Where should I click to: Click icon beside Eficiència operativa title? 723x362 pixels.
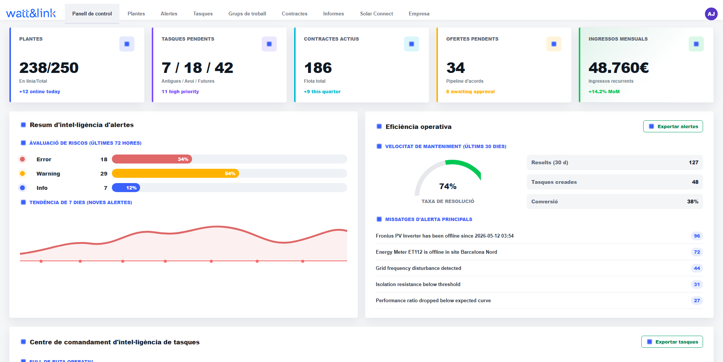click(x=379, y=127)
